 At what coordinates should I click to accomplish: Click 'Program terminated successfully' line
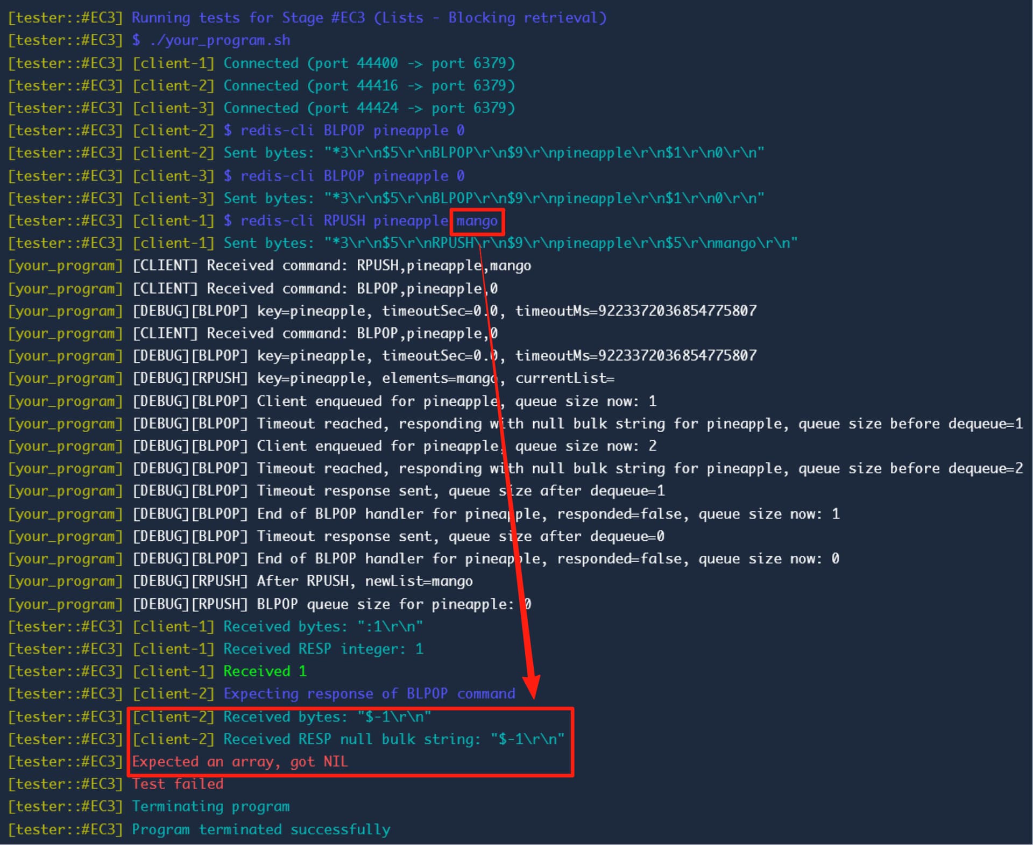pos(261,829)
